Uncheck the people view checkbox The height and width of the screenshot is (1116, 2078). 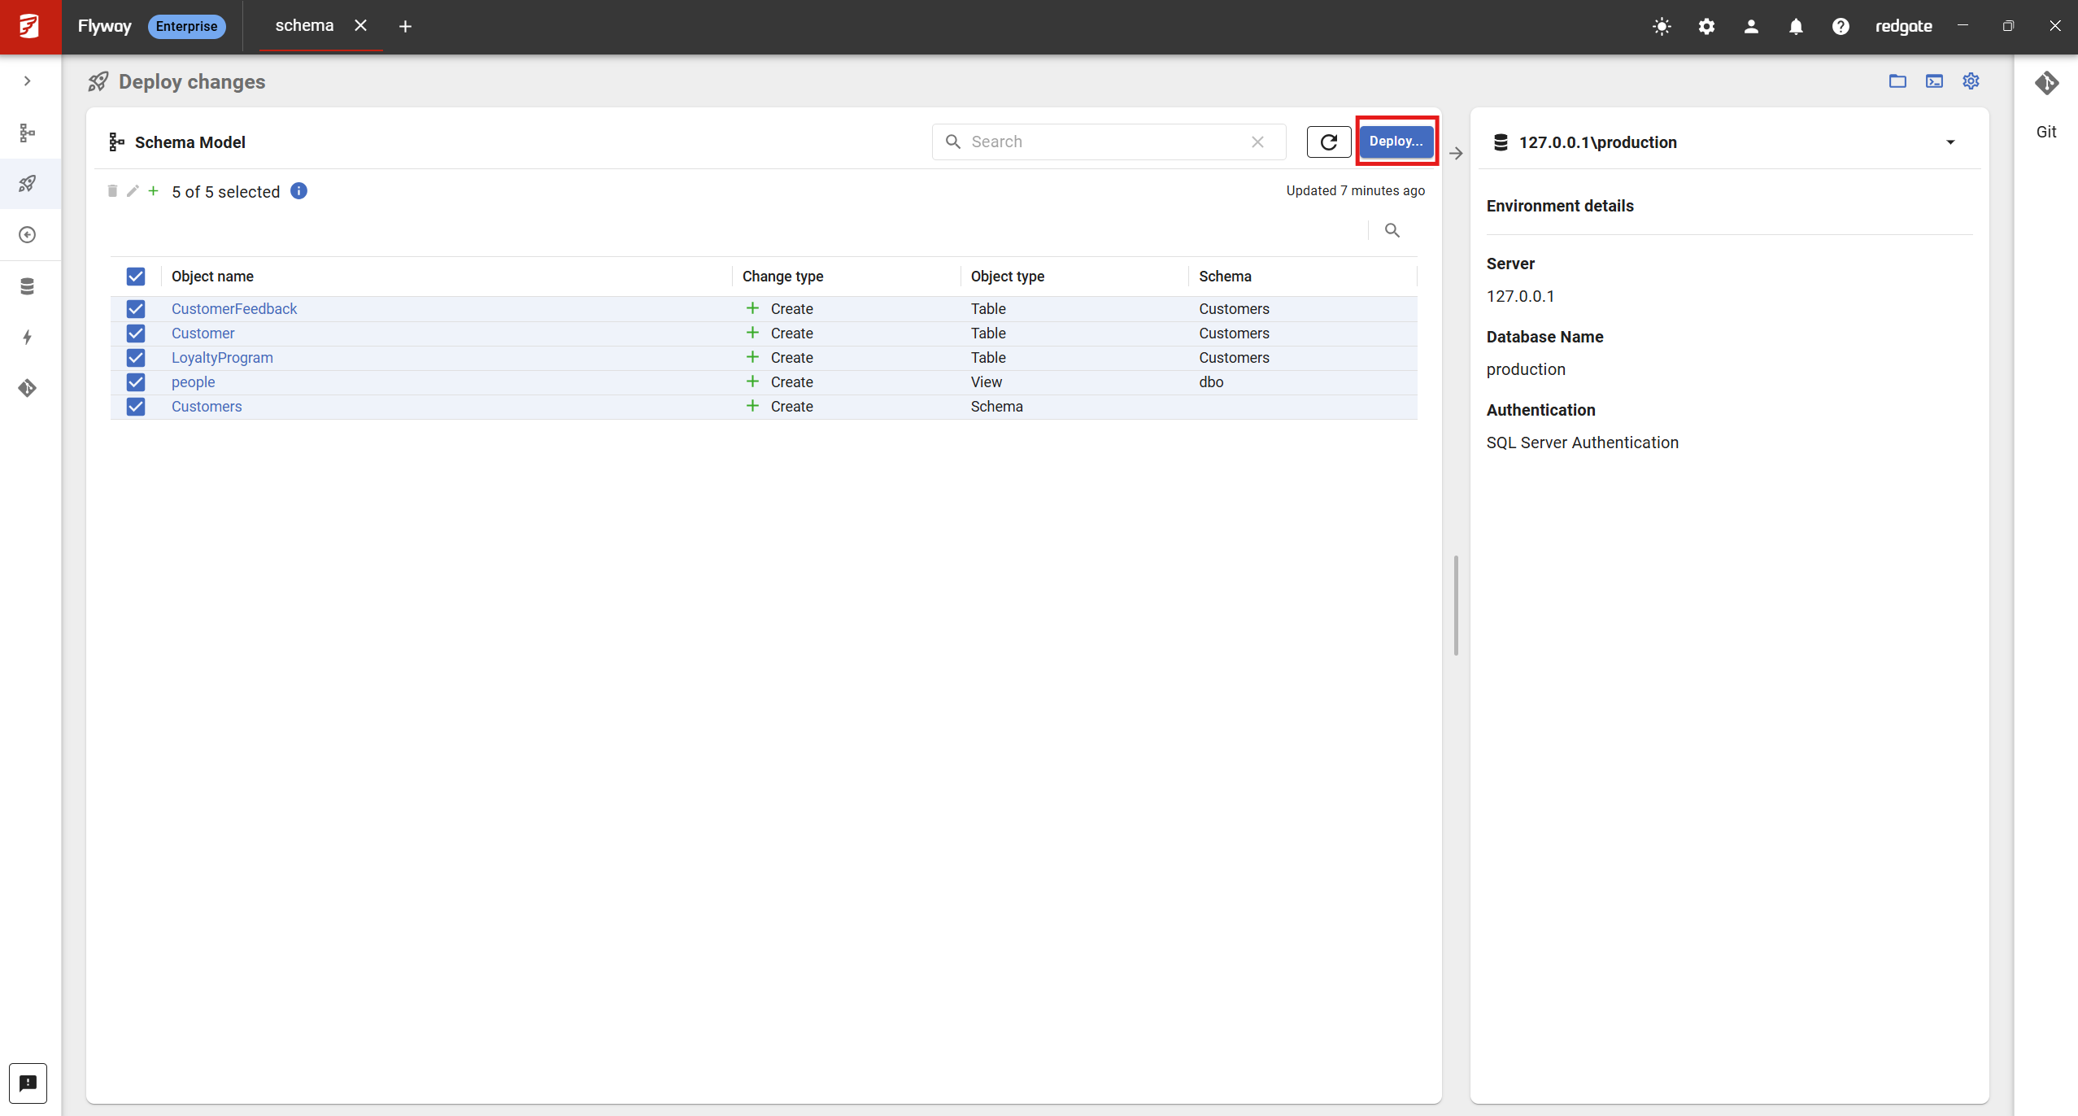[136, 382]
